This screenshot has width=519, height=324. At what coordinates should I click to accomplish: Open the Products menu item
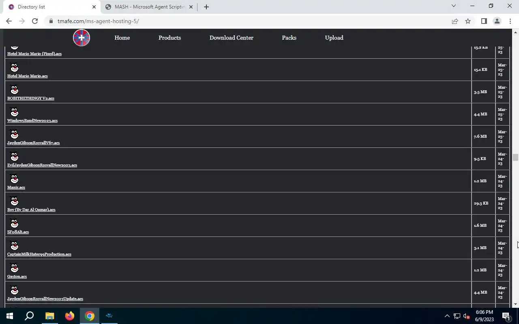pos(169,38)
